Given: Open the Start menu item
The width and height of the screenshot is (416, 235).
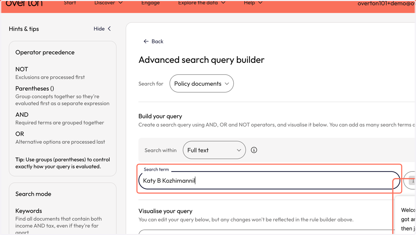Looking at the screenshot, I should [x=70, y=3].
